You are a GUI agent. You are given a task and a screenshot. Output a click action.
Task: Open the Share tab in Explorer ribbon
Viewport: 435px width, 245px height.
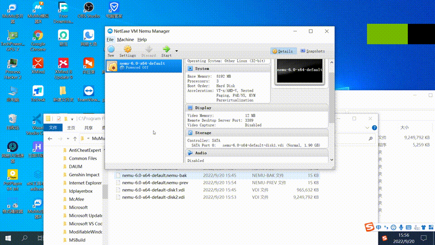(x=88, y=127)
